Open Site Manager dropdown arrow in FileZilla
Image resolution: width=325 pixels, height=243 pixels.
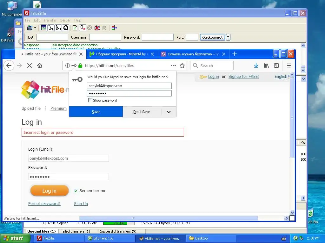pos(35,28)
